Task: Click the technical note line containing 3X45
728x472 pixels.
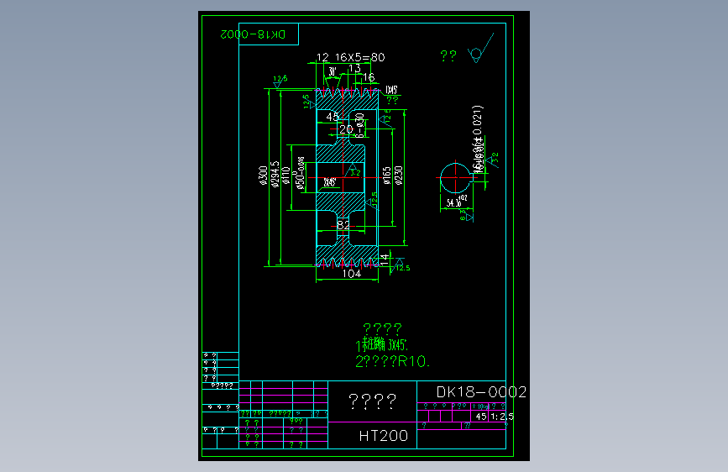Action: click(x=381, y=344)
